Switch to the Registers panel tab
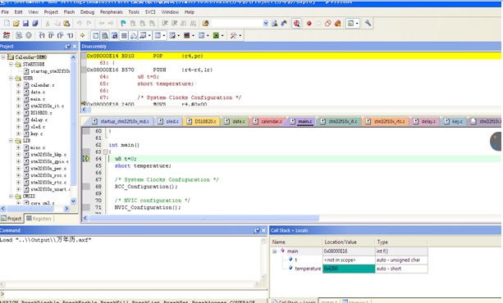The width and height of the screenshot is (503, 303). click(39, 219)
